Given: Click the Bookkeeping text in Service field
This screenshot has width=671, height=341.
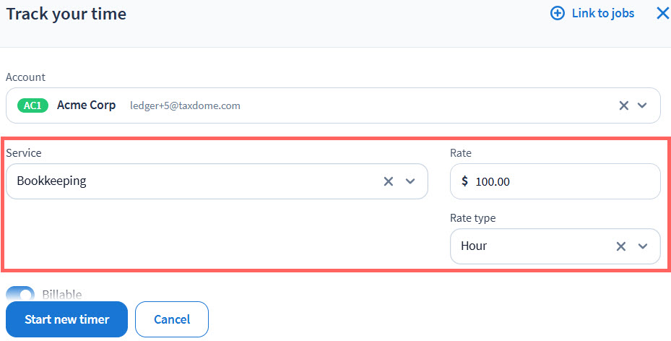Looking at the screenshot, I should point(51,181).
